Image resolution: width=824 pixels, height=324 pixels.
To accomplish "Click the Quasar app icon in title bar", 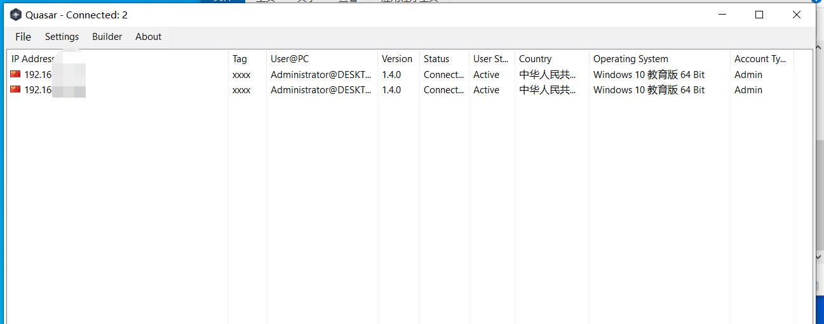I will [16, 15].
